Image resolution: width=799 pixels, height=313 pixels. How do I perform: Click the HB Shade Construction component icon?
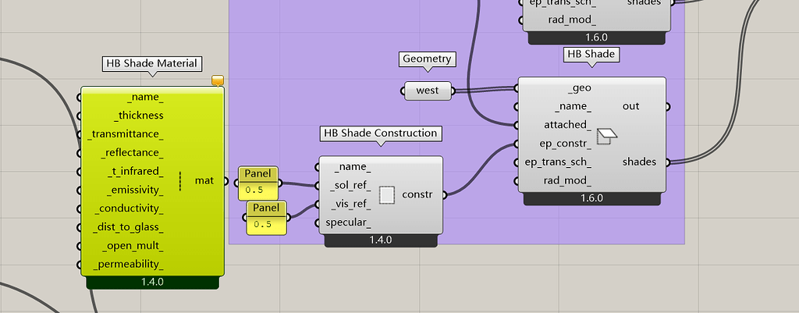pyautogui.click(x=387, y=194)
